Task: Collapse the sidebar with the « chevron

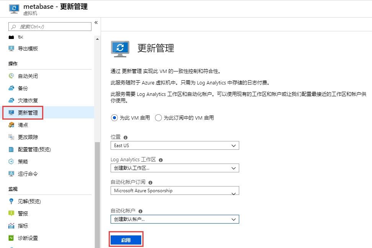Action: point(96,23)
